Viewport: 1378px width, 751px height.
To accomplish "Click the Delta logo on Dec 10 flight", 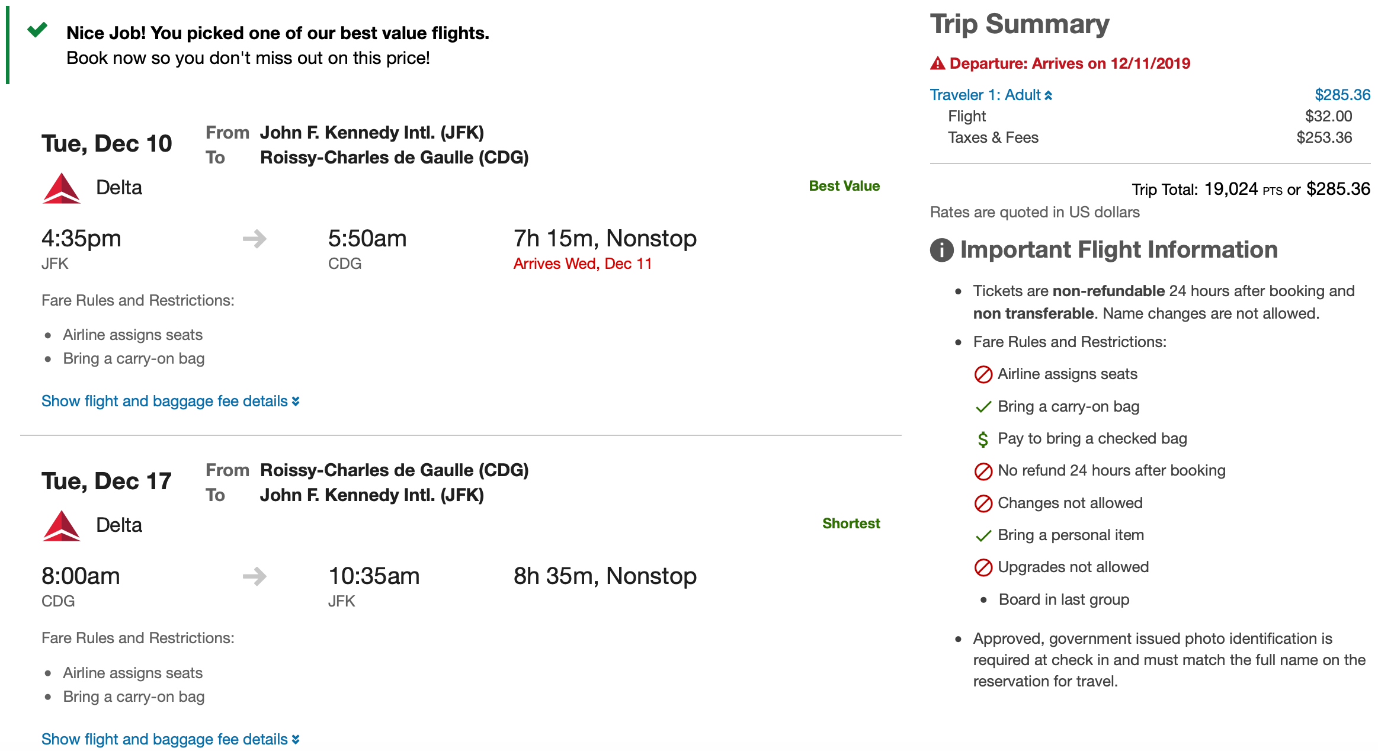I will (61, 188).
